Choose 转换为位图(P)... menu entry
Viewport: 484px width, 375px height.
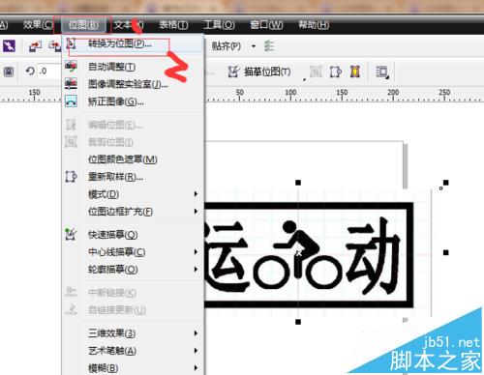[x=133, y=43]
